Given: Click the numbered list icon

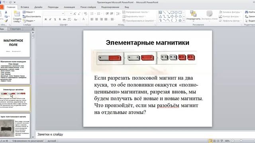Looking at the screenshot, I should pyautogui.click(x=99, y=14).
